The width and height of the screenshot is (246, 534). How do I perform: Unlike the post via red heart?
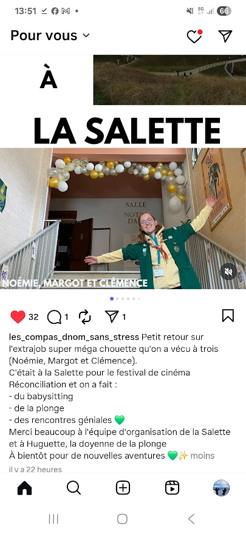18,317
